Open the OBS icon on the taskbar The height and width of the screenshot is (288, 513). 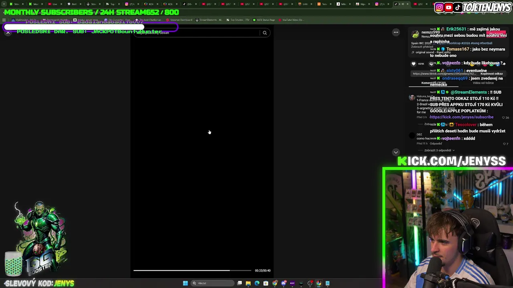(x=310, y=283)
